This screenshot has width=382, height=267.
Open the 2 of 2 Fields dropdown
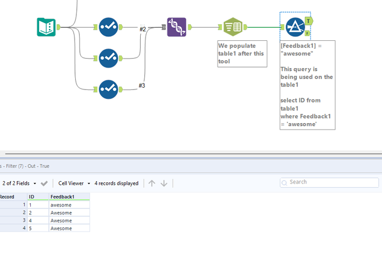pyautogui.click(x=20, y=184)
